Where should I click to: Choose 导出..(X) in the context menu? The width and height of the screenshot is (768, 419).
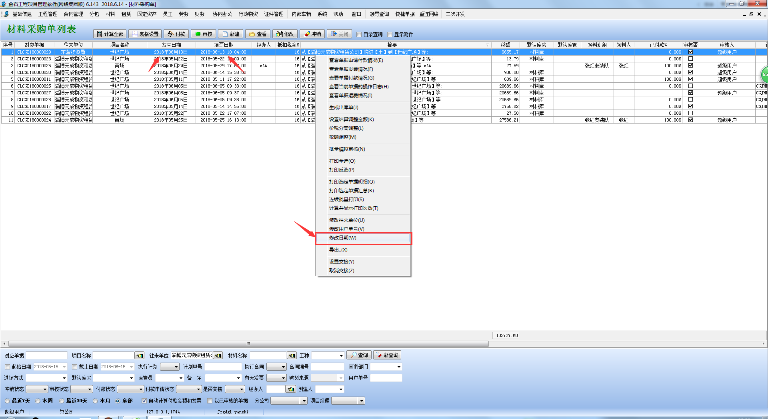(x=363, y=250)
